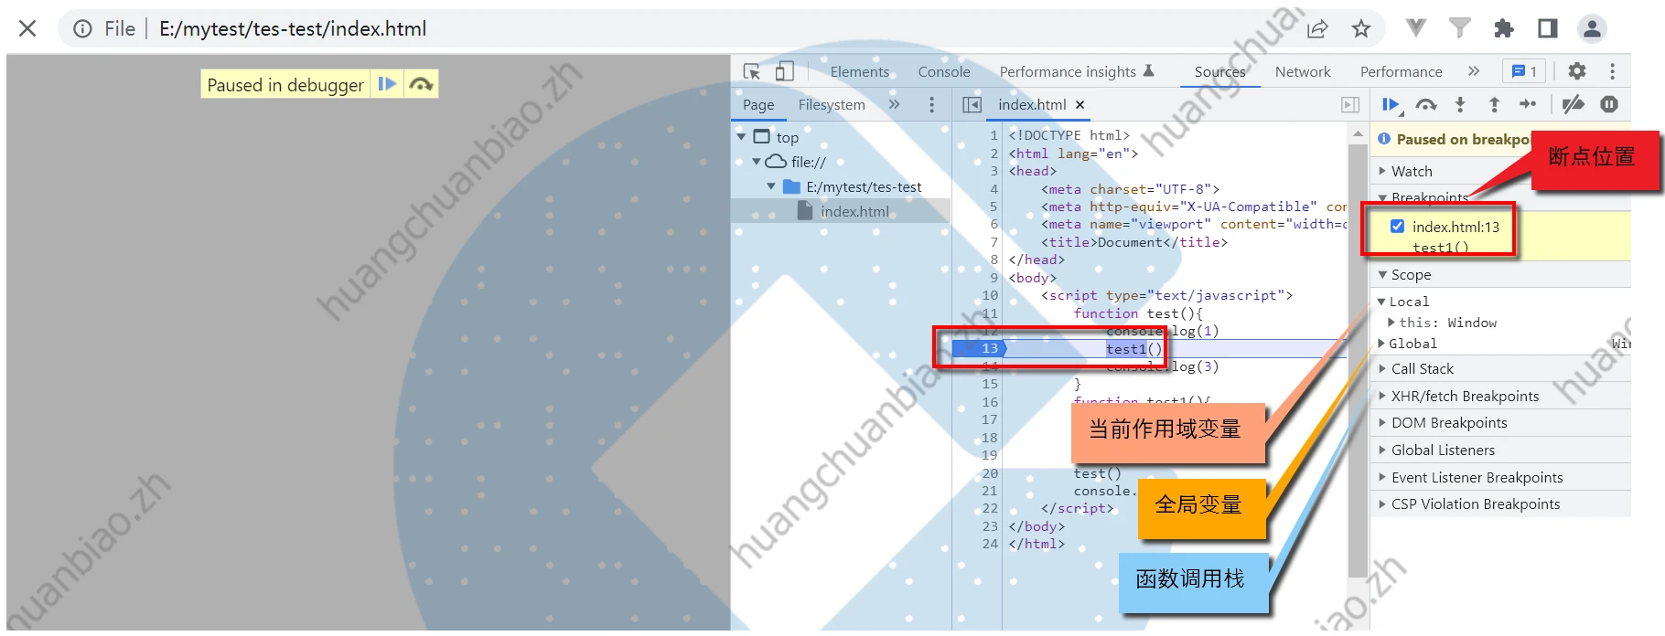1665x636 pixels.
Task: Click the Step into next function call icon
Action: (x=1460, y=105)
